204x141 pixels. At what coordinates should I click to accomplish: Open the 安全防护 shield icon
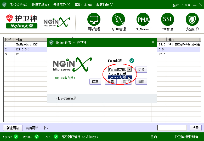pos(192,20)
